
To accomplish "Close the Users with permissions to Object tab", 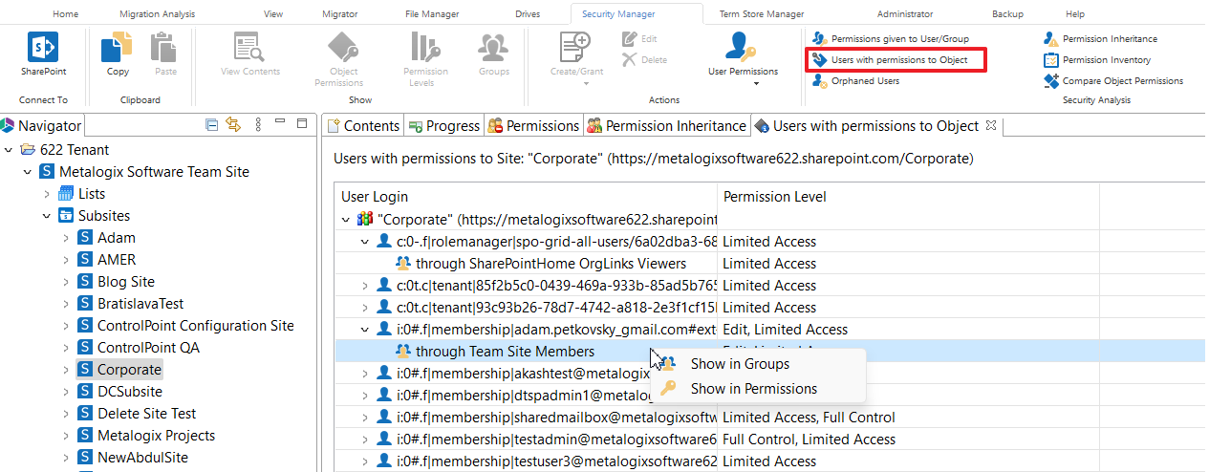I will coord(991,125).
